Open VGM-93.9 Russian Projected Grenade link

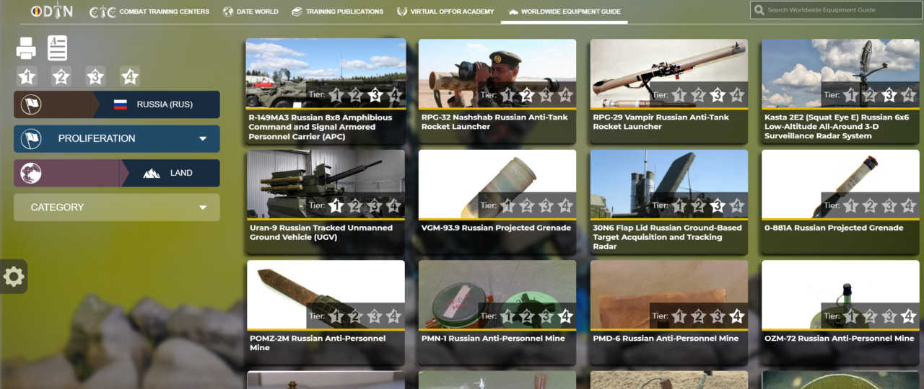coord(496,228)
